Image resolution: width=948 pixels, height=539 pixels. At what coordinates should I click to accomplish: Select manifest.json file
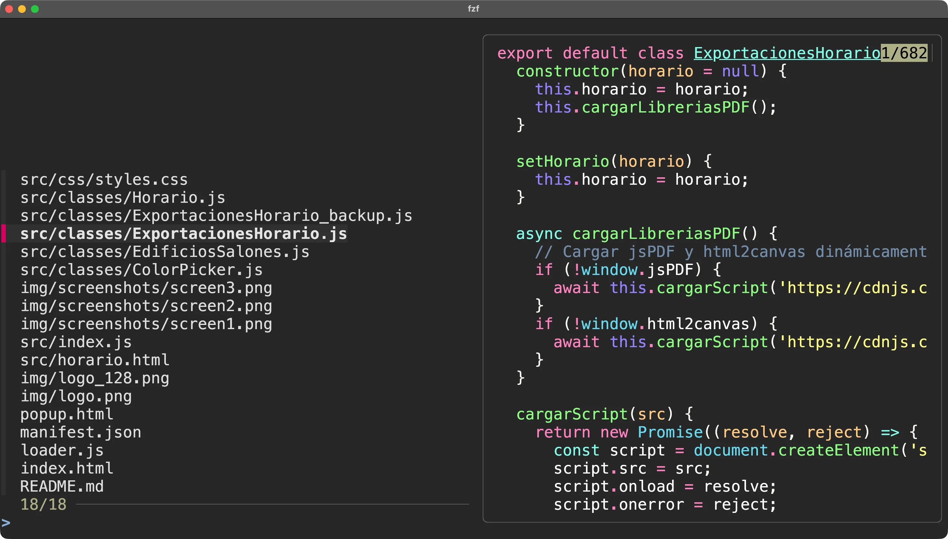(80, 432)
